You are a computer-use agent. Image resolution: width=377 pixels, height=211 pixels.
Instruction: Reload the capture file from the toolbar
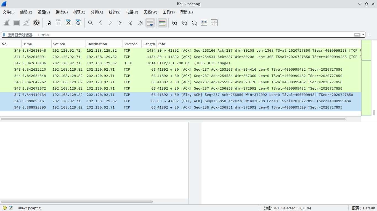pyautogui.click(x=78, y=23)
